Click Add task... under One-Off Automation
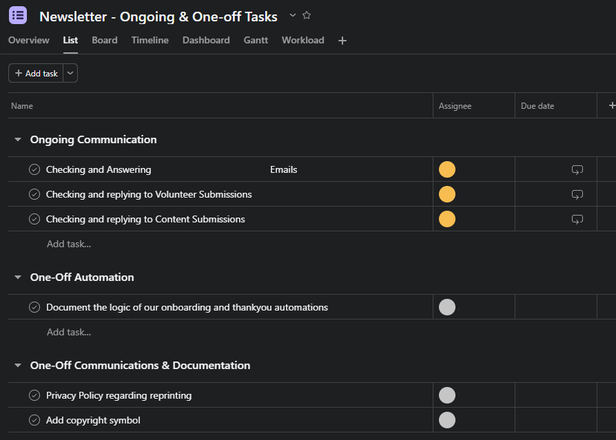The image size is (616, 440). 69,332
